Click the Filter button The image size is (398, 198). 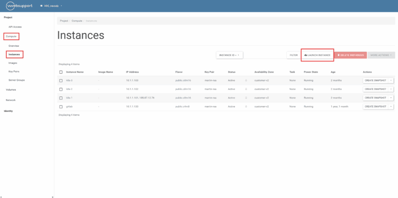294,55
